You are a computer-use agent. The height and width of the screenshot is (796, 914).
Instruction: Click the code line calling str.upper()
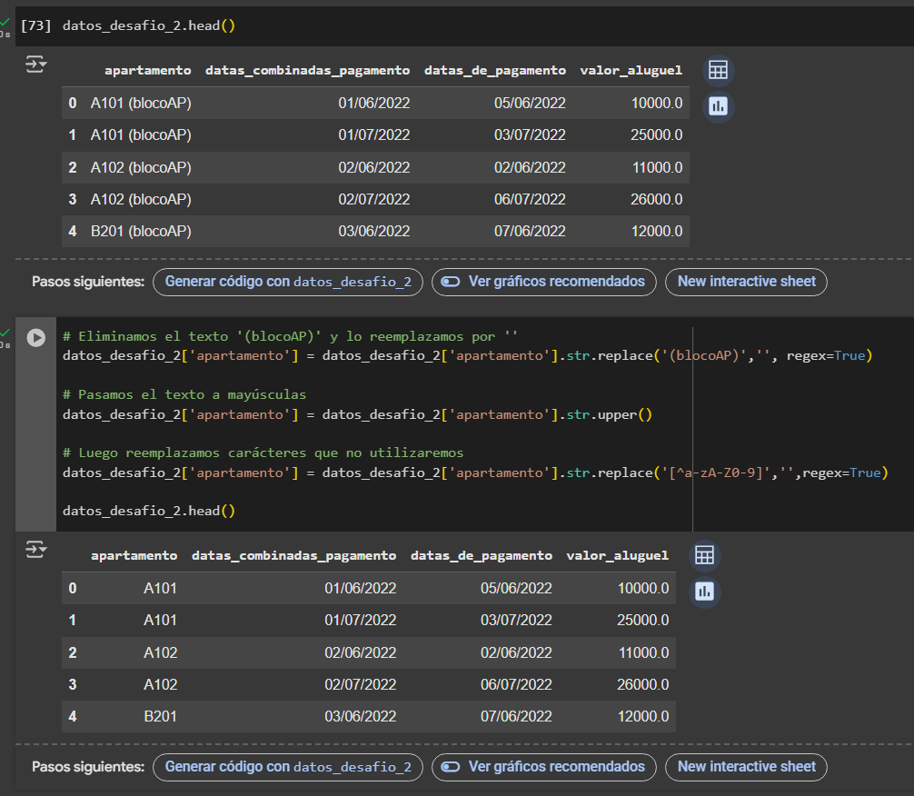(x=357, y=414)
